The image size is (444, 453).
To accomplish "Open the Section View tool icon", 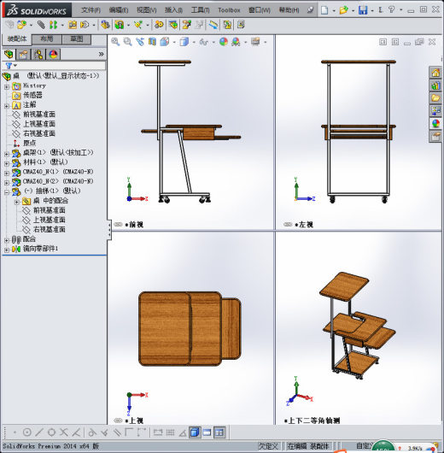I will (152, 42).
